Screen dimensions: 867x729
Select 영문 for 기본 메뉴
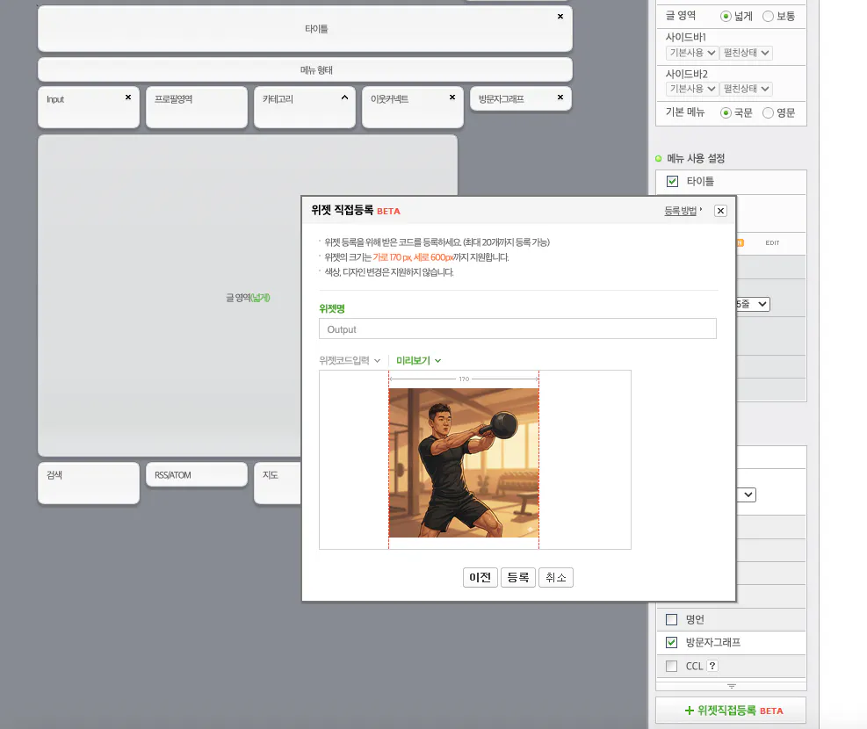click(768, 112)
